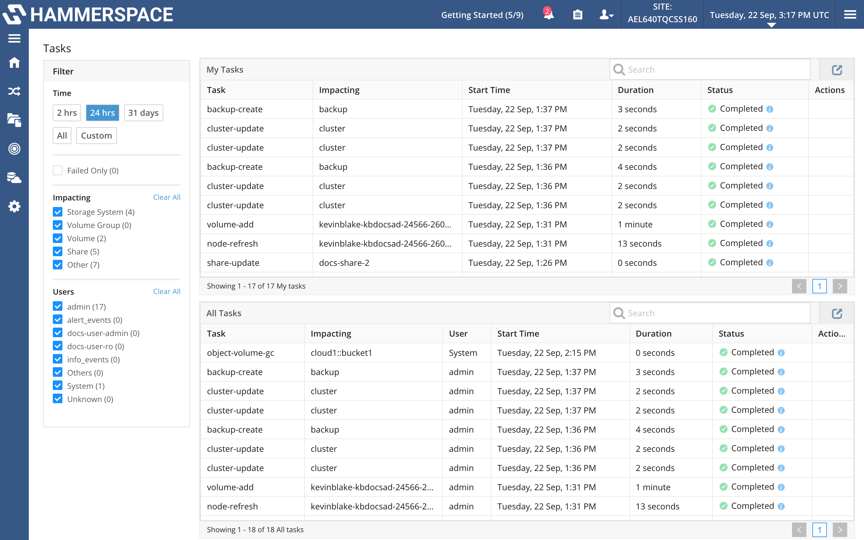
Task: Select page 1 in All Tasks pagination
Action: (819, 529)
